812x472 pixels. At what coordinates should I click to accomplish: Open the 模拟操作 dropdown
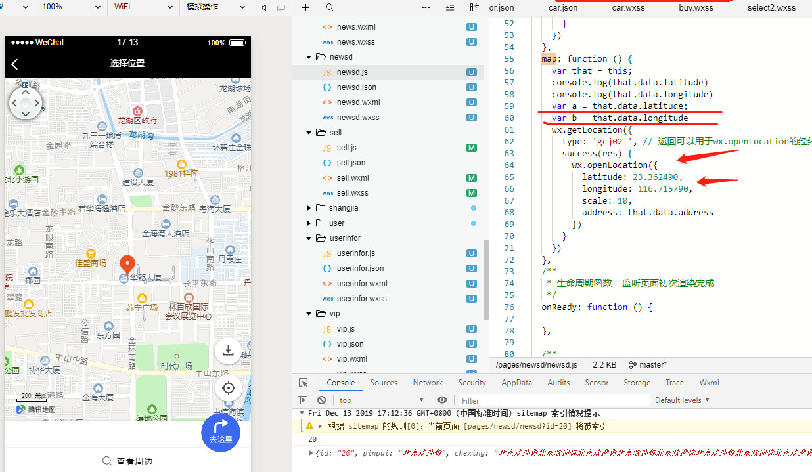[215, 7]
